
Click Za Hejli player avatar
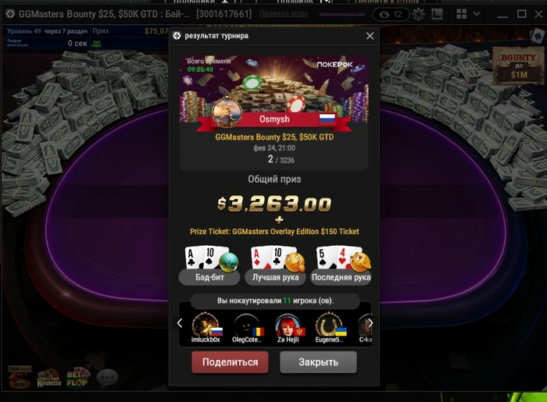click(288, 325)
